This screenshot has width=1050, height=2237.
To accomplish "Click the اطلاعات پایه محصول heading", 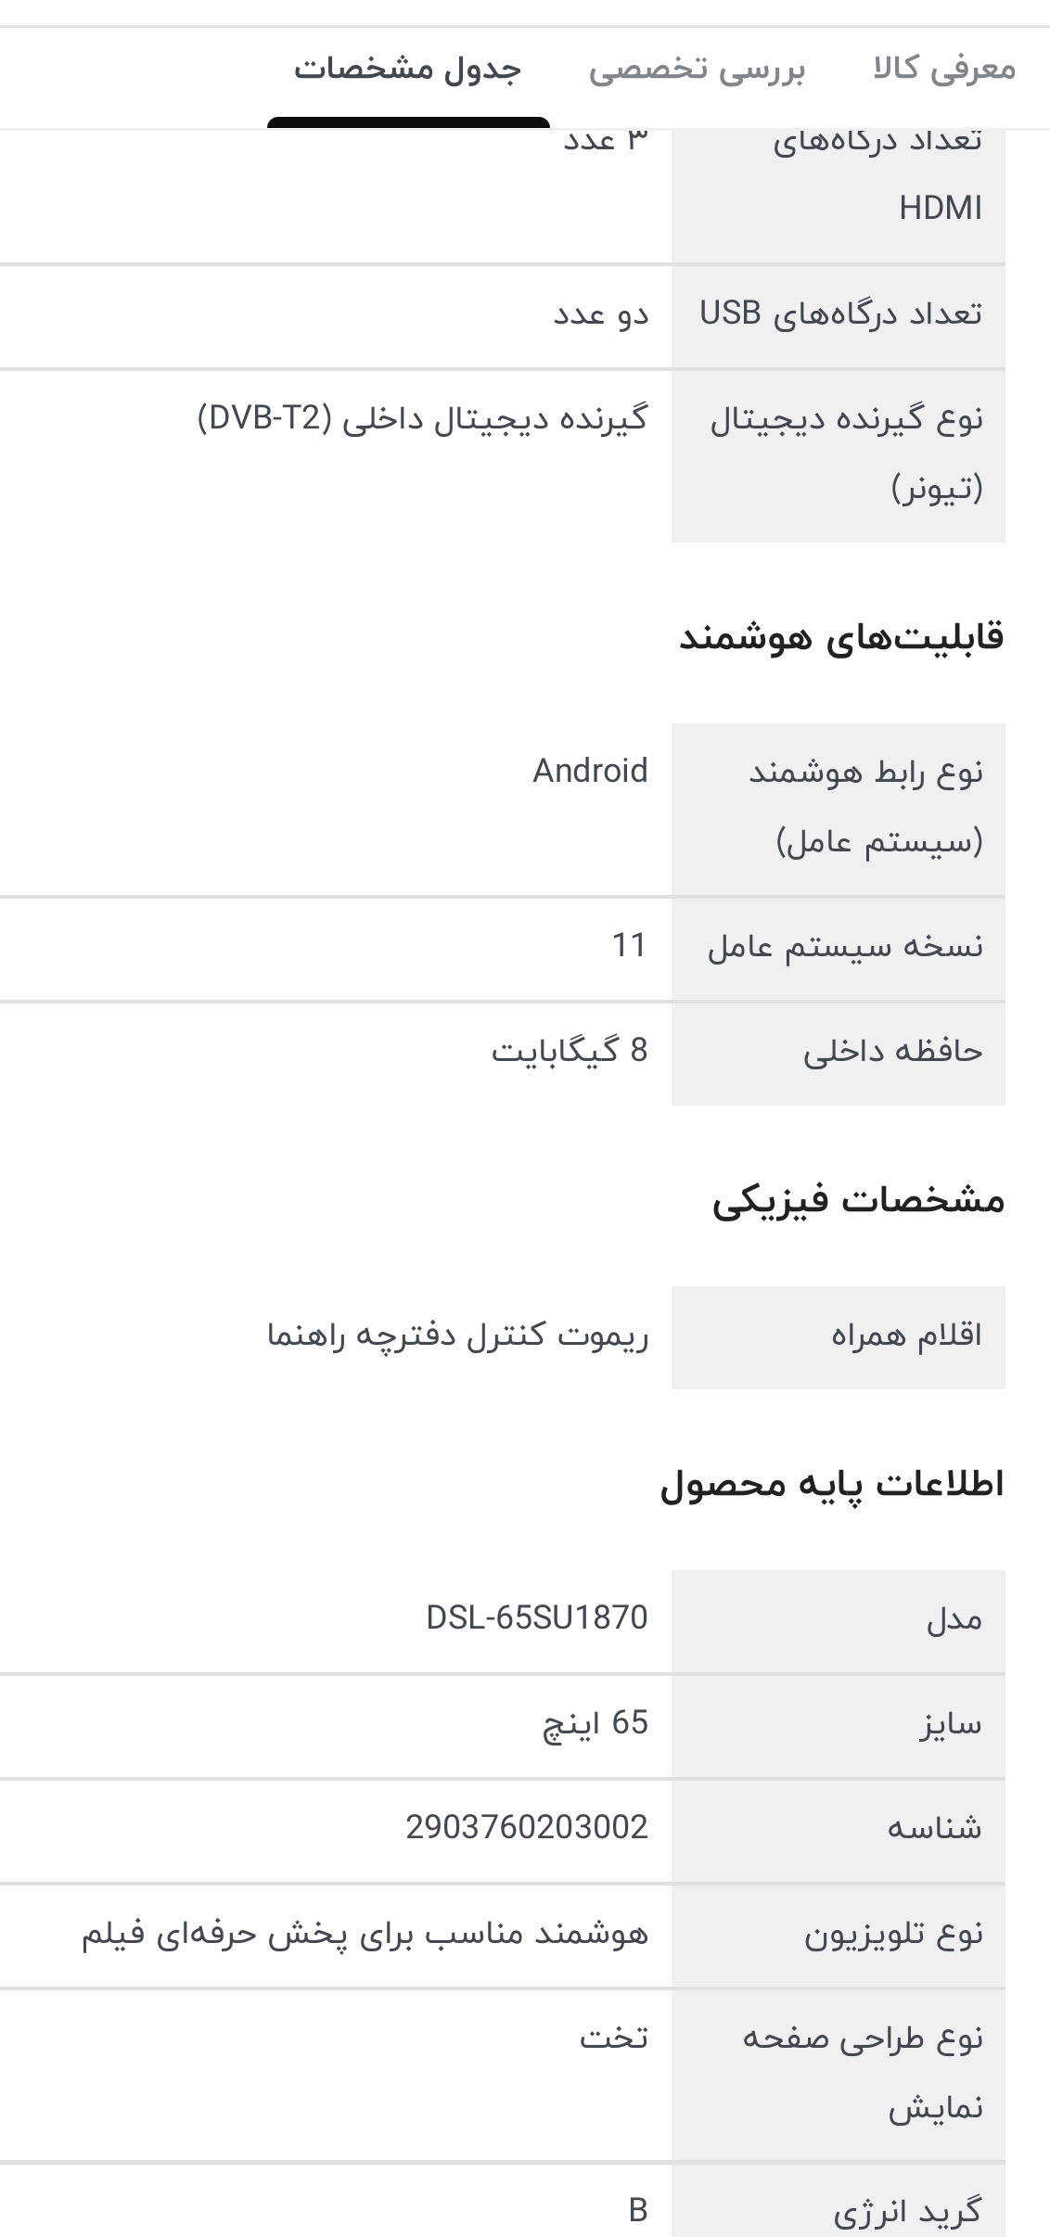I will coord(832,1485).
